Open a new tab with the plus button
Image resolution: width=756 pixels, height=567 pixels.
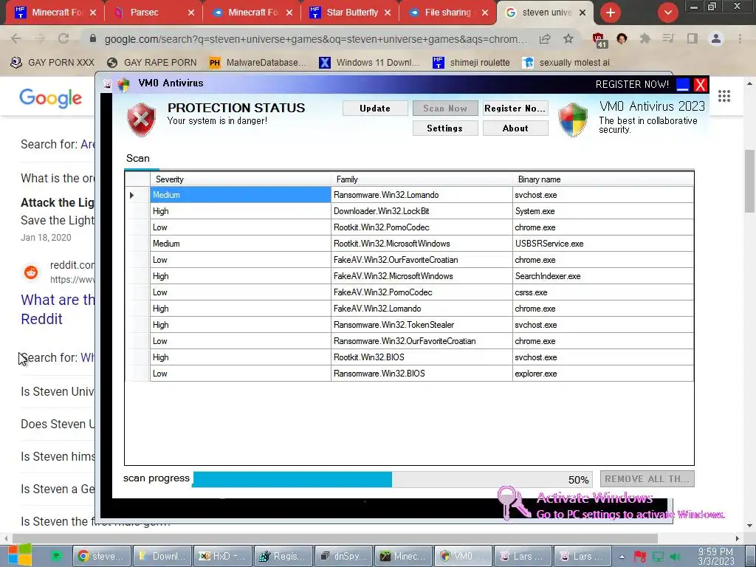tap(611, 13)
